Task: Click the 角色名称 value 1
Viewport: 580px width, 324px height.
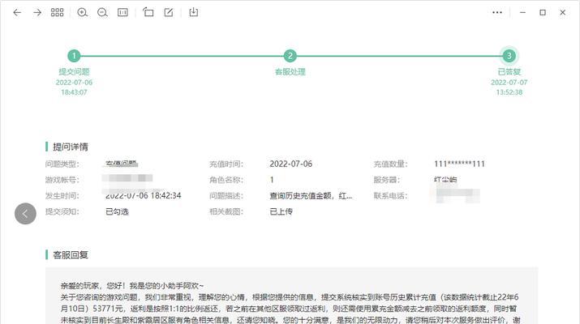Action: 272,180
